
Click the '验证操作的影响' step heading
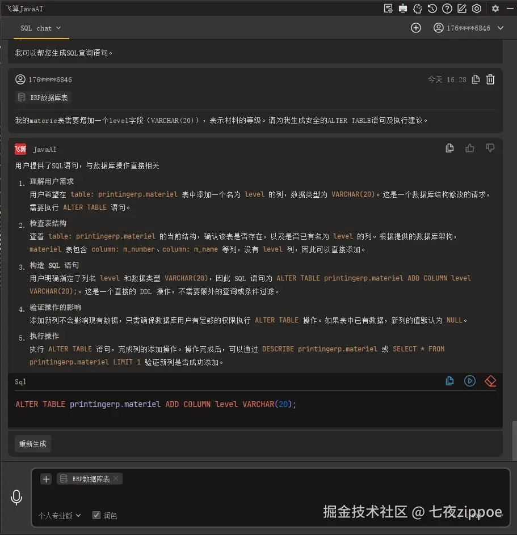tap(56, 307)
